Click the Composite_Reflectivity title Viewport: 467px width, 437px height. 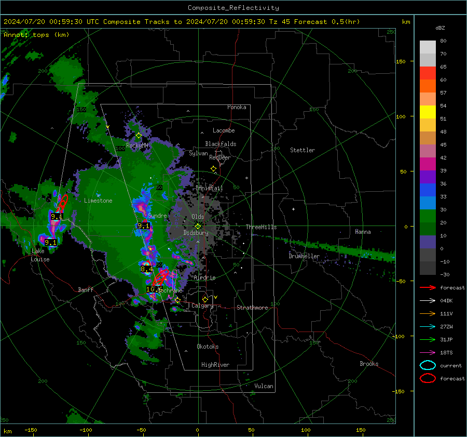233,8
